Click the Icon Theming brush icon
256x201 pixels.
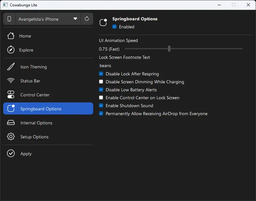(x=11, y=67)
